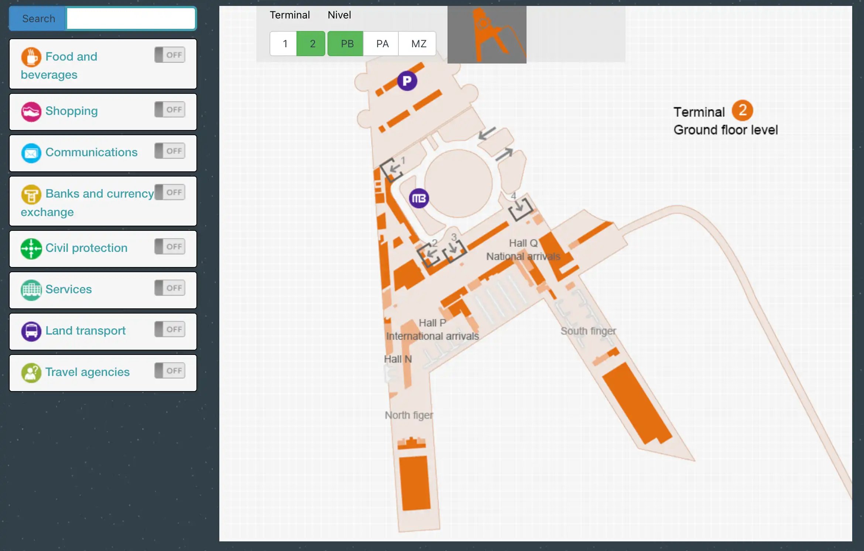Select the PA level button

click(381, 44)
